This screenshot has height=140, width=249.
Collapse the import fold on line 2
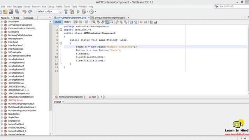[61, 30]
